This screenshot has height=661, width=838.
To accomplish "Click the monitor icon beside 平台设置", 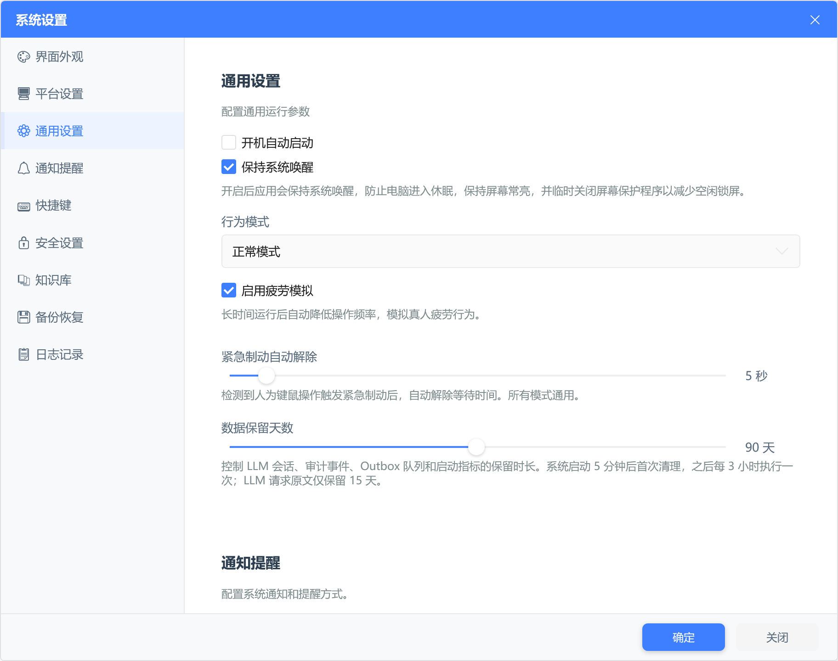I will point(23,94).
